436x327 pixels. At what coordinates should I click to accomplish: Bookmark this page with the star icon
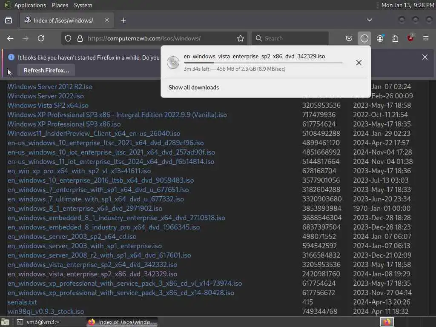coord(241,38)
